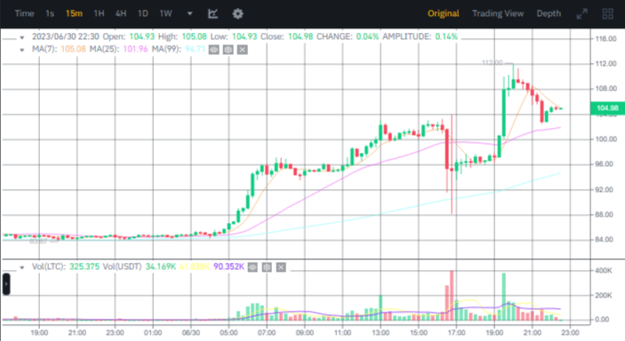Click the 23:00 label at axis end
Viewport: 625px width, 341px height.
571,332
